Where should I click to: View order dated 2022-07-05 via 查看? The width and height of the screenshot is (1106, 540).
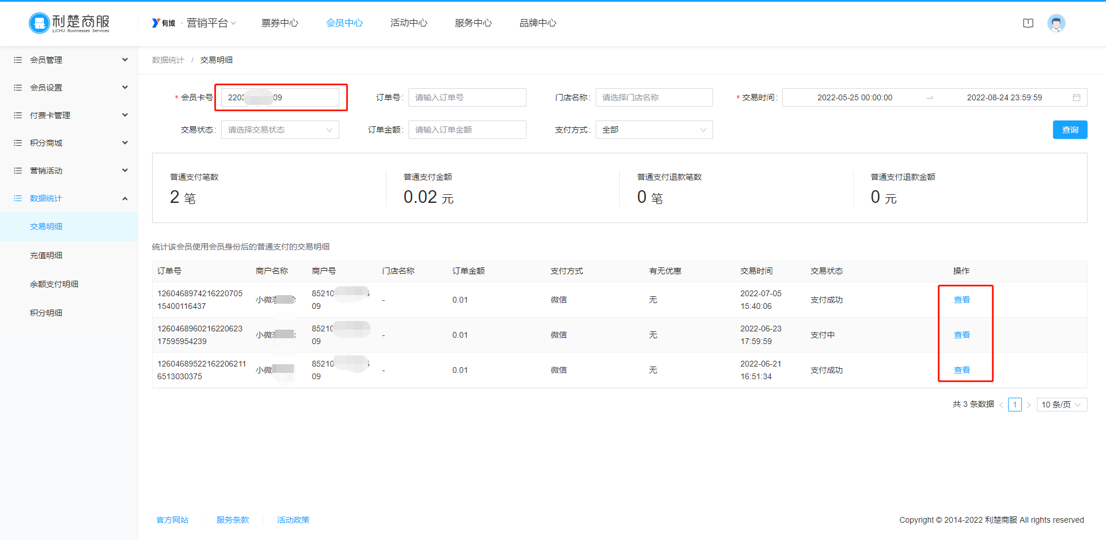[x=962, y=300]
